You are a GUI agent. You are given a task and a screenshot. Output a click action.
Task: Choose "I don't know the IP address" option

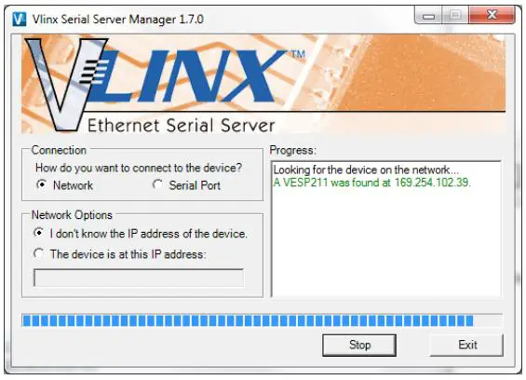click(38, 233)
